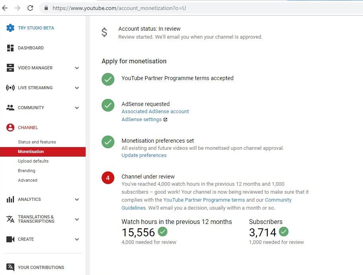Click the padlock site security icon

[x=46, y=8]
